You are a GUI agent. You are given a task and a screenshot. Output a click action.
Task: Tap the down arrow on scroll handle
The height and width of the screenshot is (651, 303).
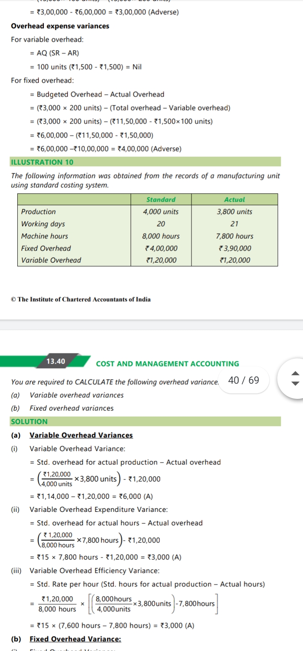[296, 383]
